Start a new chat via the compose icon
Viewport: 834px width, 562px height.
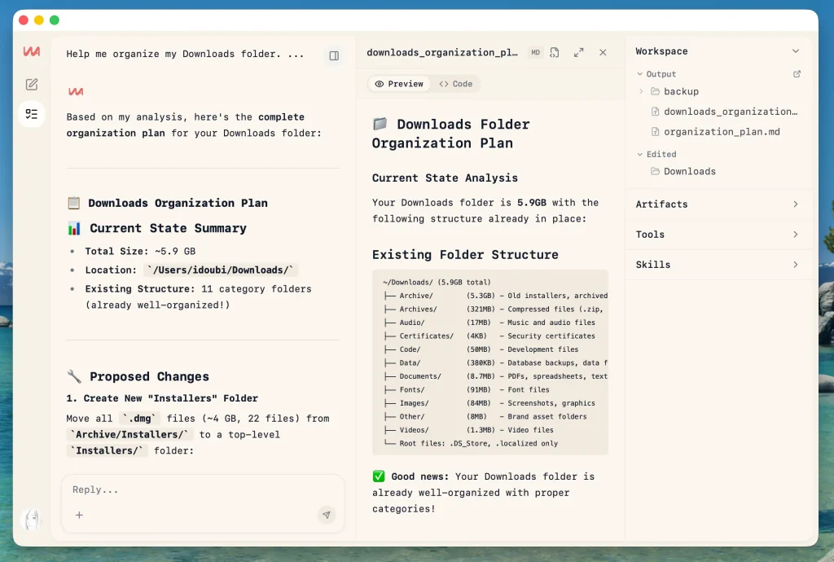pos(32,83)
